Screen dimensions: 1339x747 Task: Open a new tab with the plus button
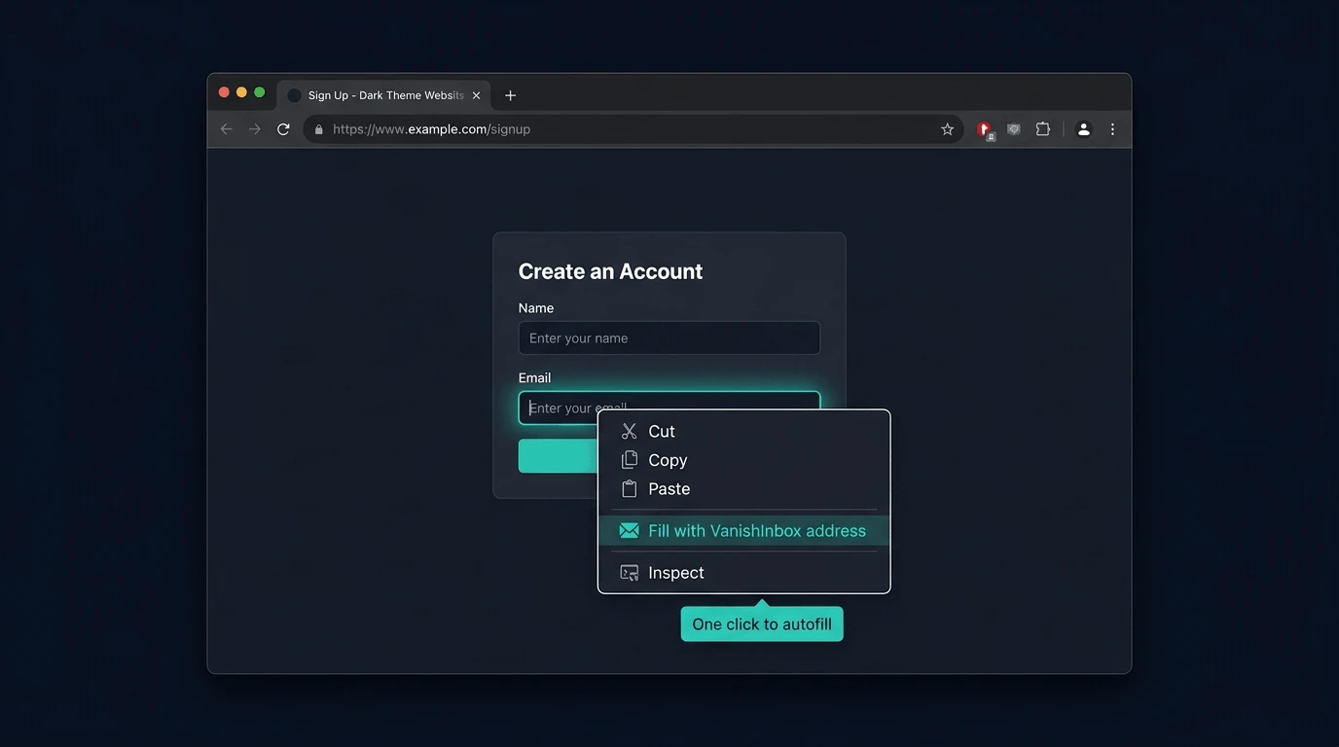coord(510,95)
